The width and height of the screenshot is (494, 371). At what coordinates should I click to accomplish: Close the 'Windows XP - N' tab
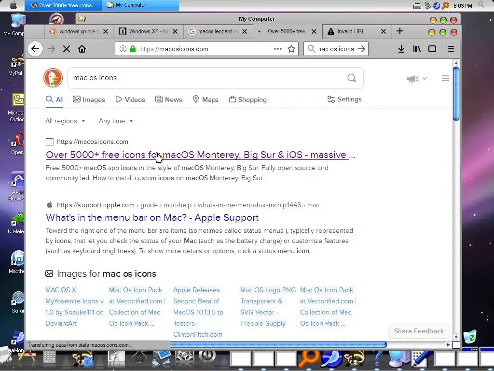tap(175, 31)
